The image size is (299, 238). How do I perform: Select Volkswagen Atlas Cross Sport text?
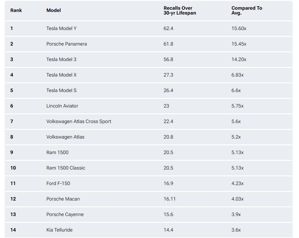point(79,121)
